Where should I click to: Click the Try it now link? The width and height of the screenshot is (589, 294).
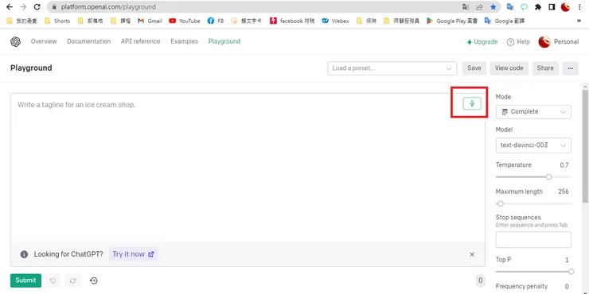(x=134, y=254)
